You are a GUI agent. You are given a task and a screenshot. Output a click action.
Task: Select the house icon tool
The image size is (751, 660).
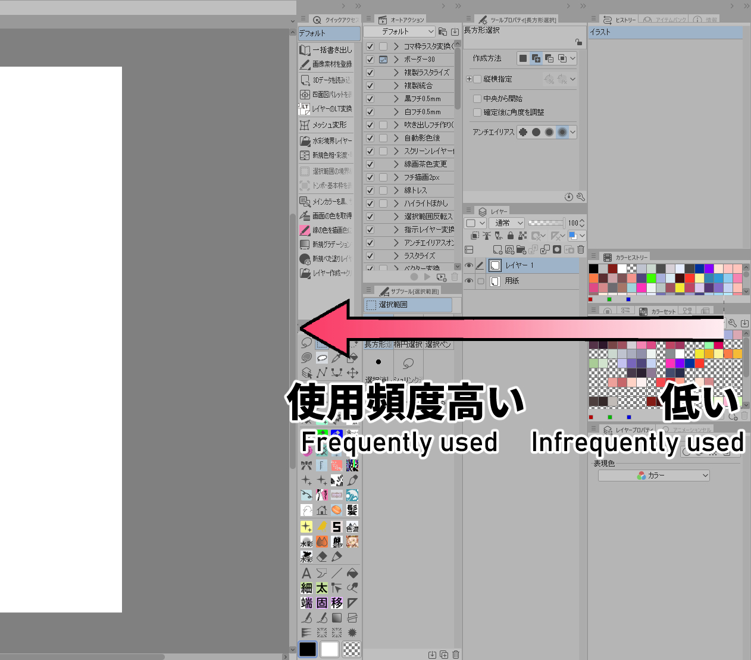coord(322,510)
